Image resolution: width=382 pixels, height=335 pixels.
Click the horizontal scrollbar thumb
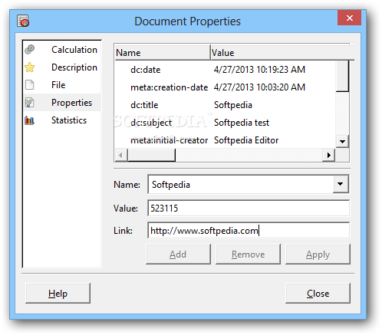tap(151, 155)
